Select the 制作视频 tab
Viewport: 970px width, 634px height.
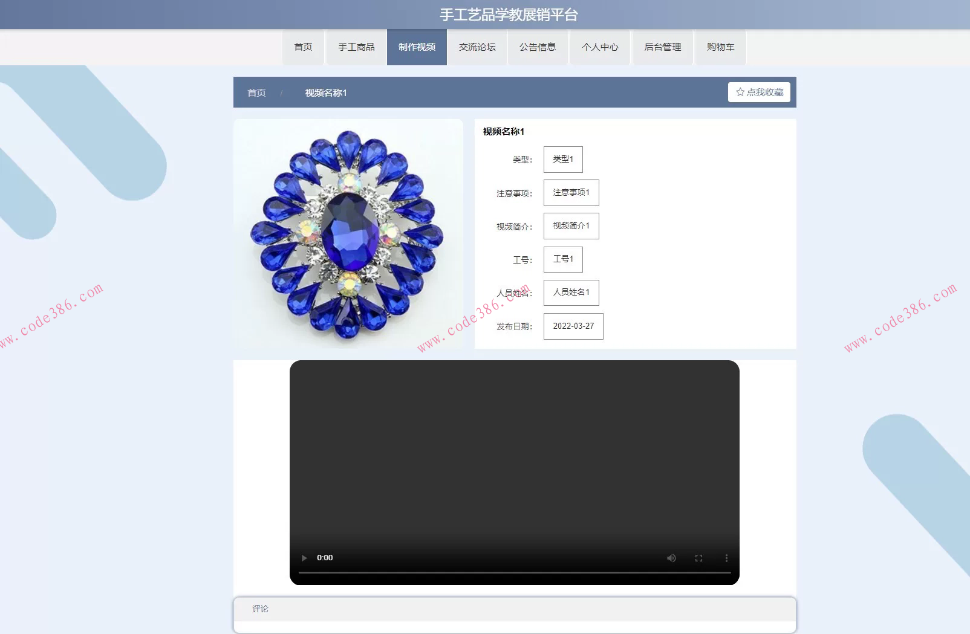tap(417, 47)
